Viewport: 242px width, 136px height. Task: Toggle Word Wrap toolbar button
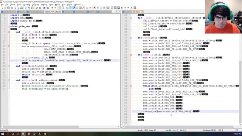pyautogui.click(x=67, y=8)
